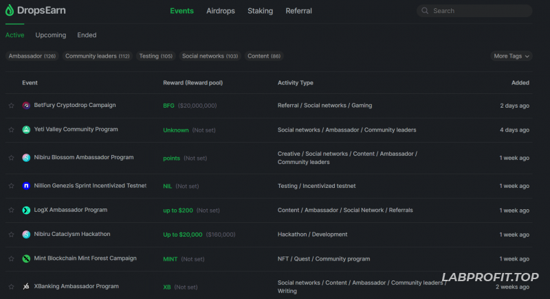Viewport: 550px width, 299px height.
Task: Favorite the Nibiru Cataclysm Hackathon event
Action: pyautogui.click(x=11, y=235)
